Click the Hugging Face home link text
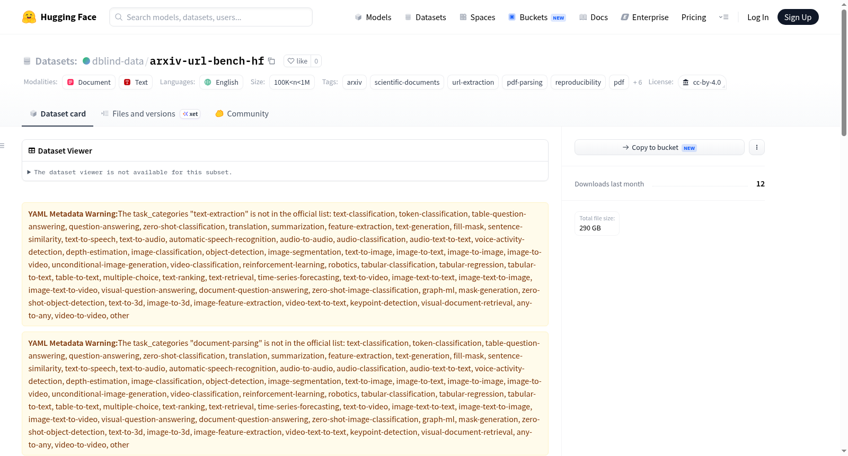The width and height of the screenshot is (848, 456). [68, 17]
